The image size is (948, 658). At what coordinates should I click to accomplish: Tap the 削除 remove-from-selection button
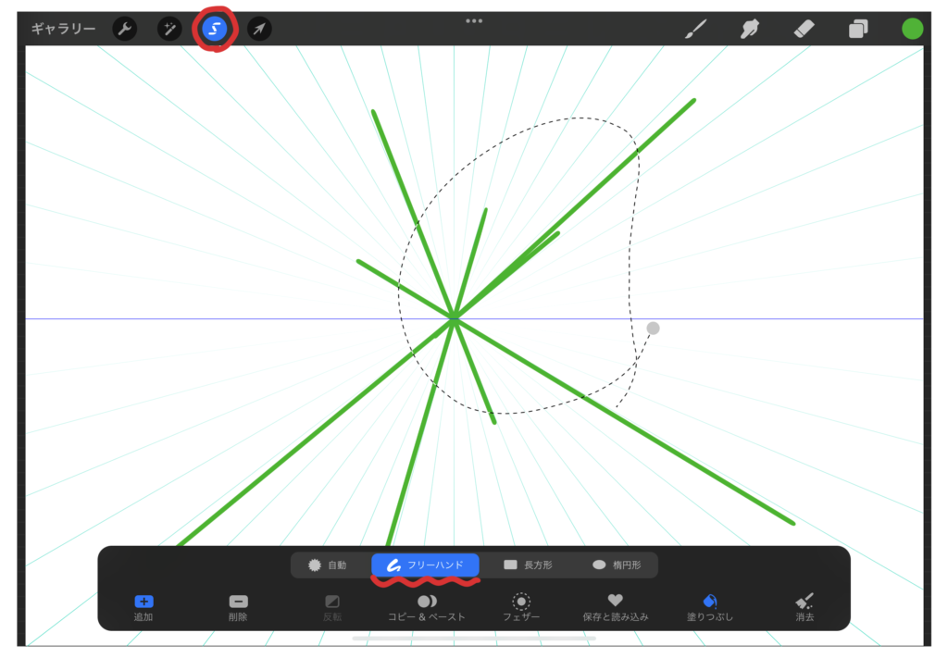[238, 607]
